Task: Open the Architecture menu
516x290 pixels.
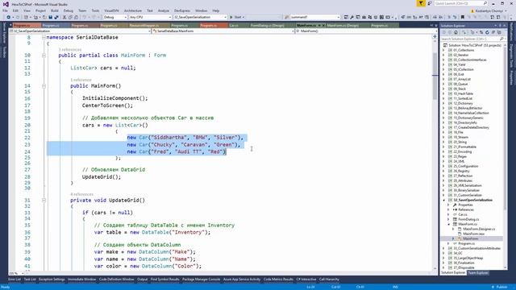Action: pos(132,10)
